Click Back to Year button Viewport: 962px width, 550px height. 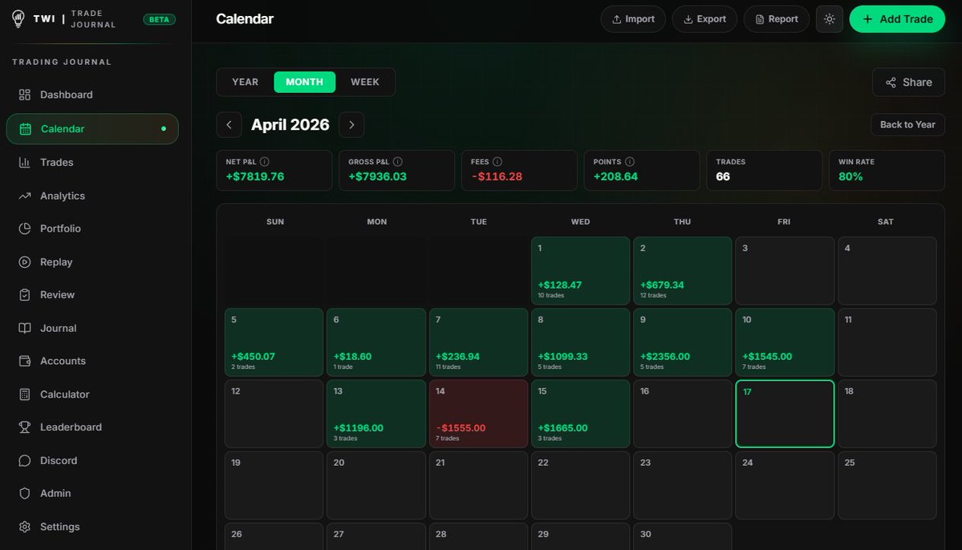pos(907,124)
